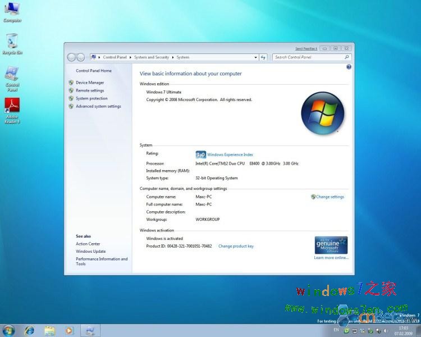Go to Control Panel Home

click(x=94, y=71)
